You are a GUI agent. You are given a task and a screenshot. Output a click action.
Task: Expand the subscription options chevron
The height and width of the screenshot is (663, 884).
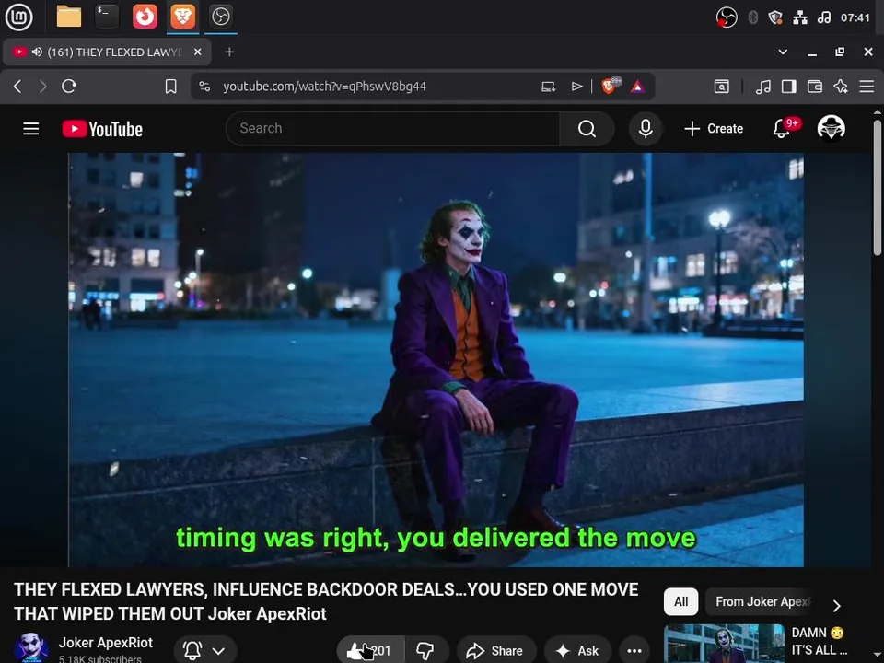(218, 651)
